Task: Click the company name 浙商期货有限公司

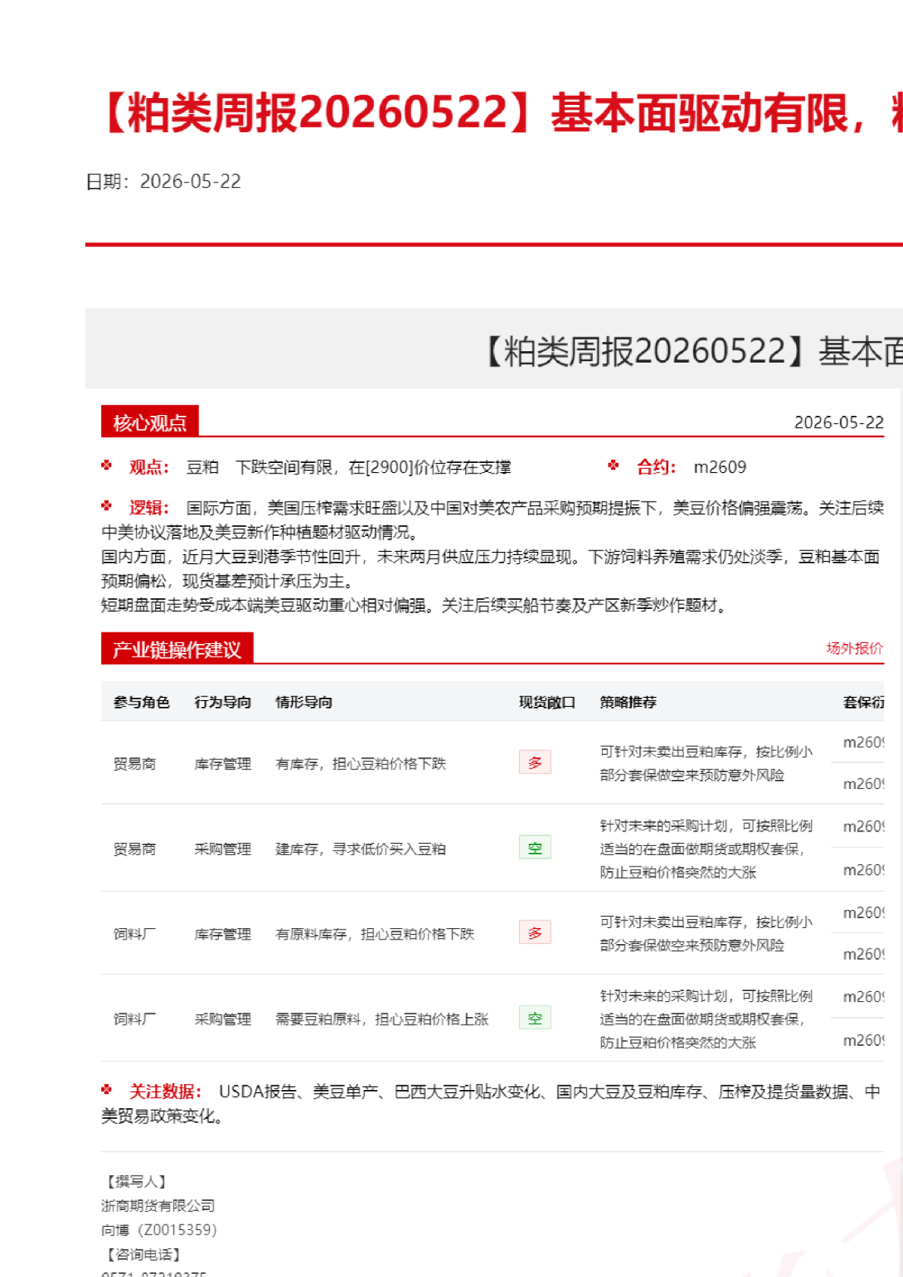Action: click(x=158, y=1206)
